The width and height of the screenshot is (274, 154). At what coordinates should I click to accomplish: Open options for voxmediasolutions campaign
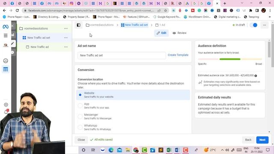coord(66,29)
